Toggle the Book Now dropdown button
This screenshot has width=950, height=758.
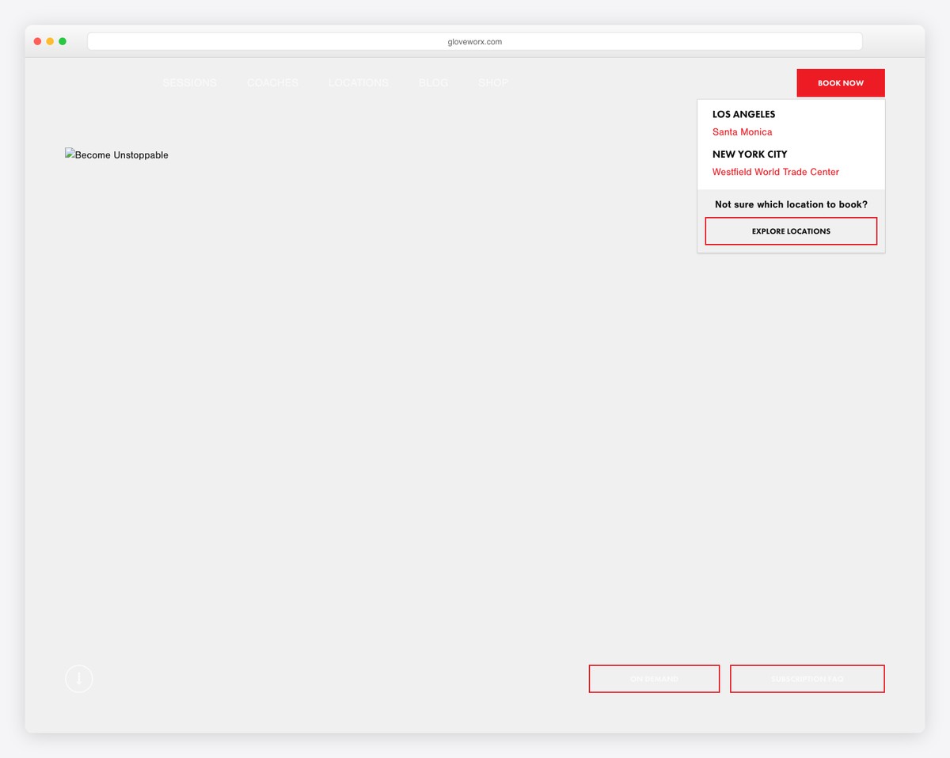(x=840, y=83)
